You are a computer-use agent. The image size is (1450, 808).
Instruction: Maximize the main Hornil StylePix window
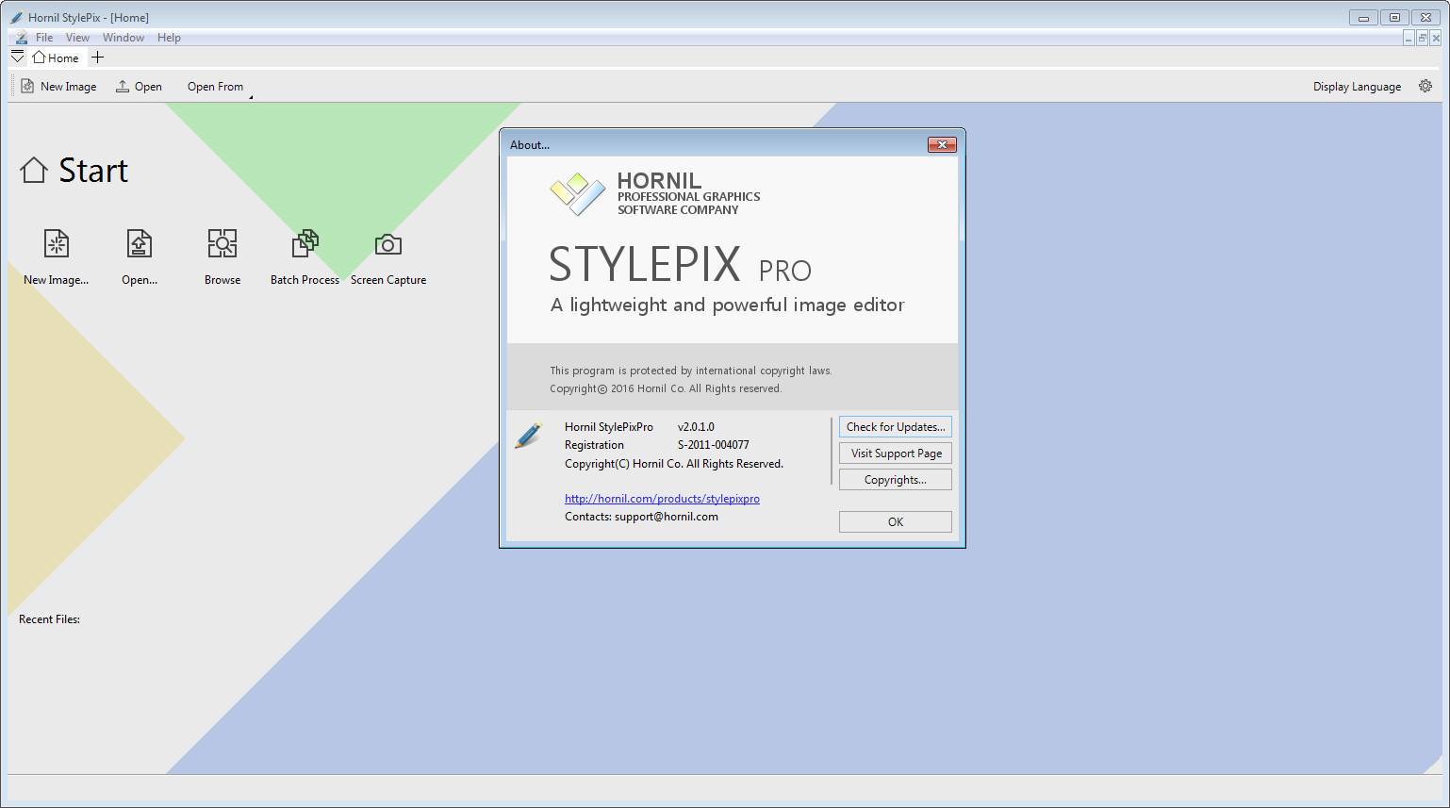1395,17
